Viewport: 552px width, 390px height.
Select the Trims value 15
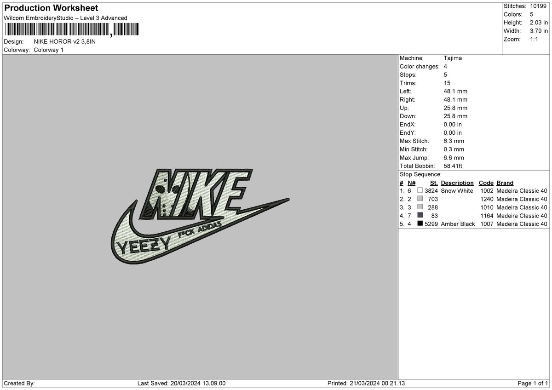click(x=447, y=83)
